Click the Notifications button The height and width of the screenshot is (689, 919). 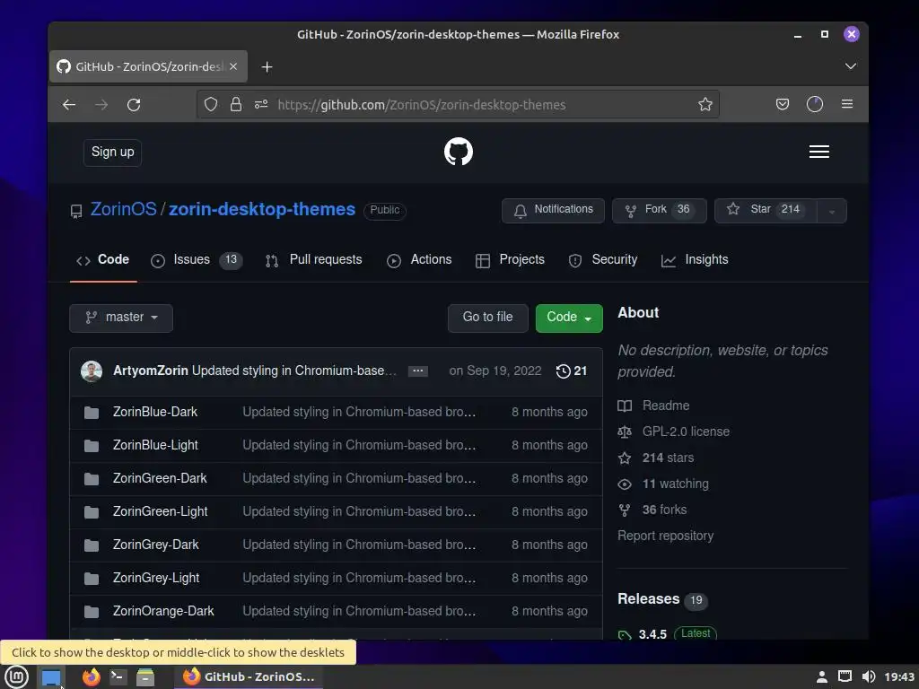pos(553,210)
